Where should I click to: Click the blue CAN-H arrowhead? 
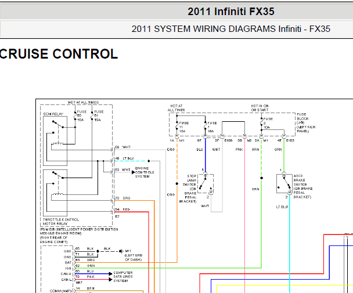tap(110, 274)
